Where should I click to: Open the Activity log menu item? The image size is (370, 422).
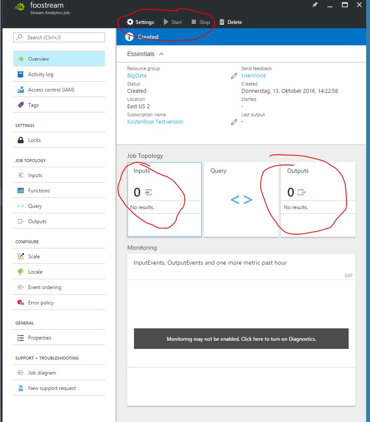click(41, 74)
